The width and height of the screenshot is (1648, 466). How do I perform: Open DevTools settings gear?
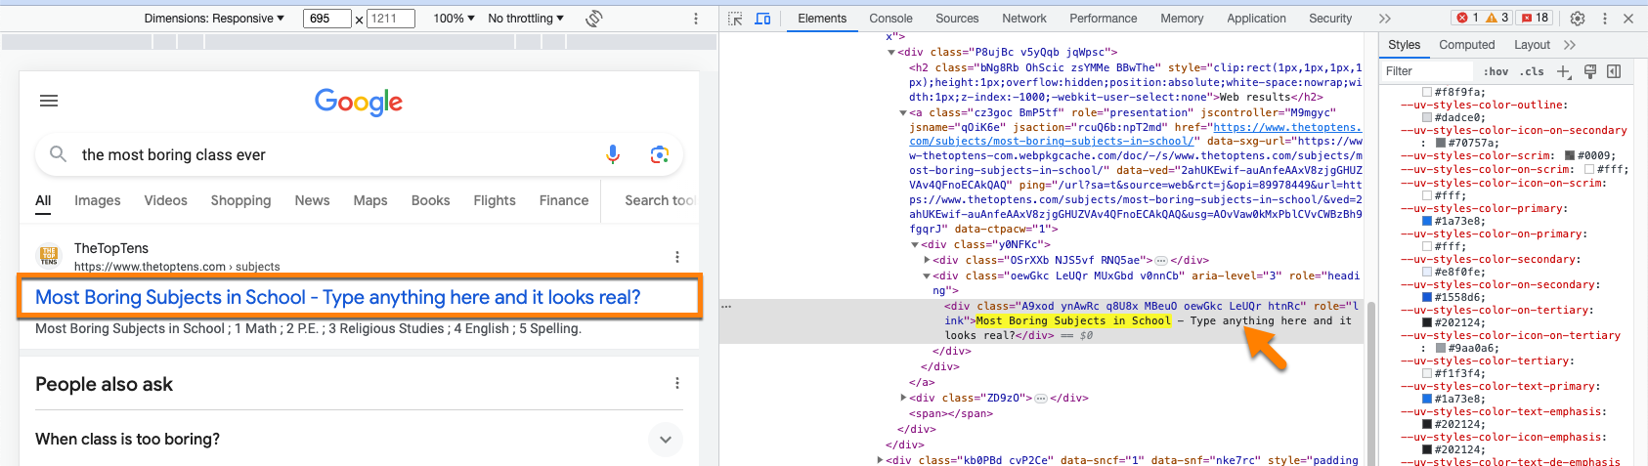[x=1577, y=19]
